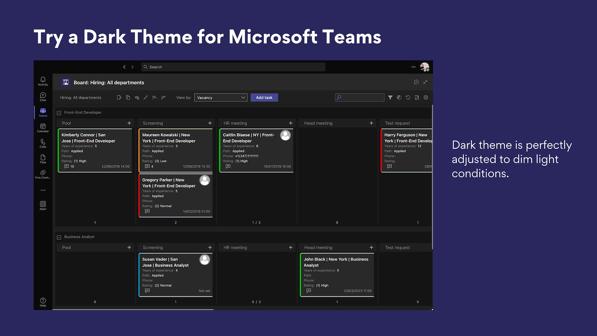Open the Kimberly Connor card
The width and height of the screenshot is (597, 336).
point(95,150)
